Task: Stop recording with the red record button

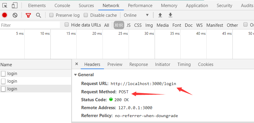Action: click(x=5, y=15)
